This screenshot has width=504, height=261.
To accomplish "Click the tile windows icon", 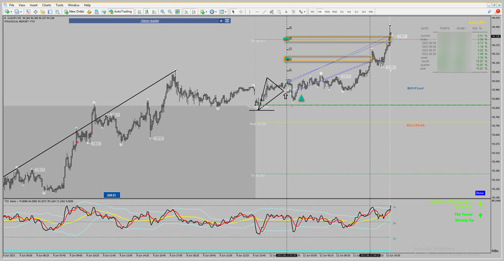I will 178,11.
